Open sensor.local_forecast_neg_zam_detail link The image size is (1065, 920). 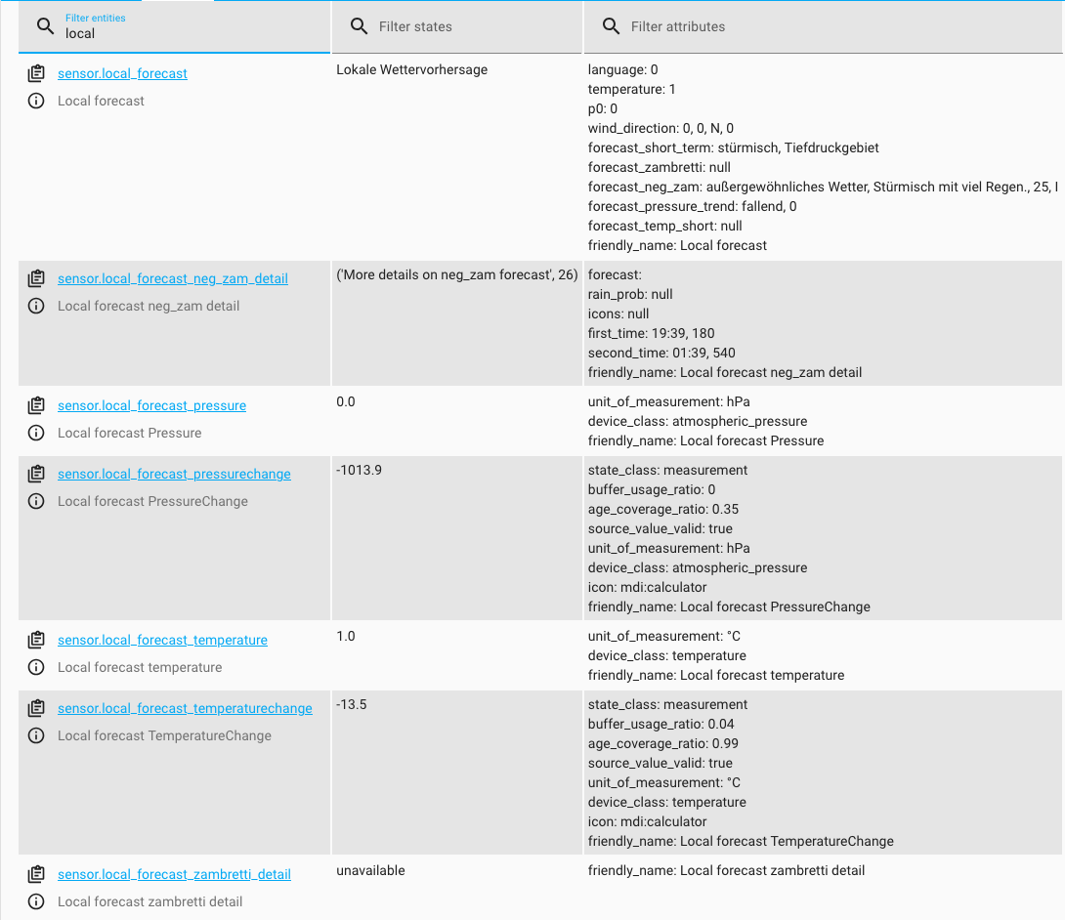click(172, 278)
